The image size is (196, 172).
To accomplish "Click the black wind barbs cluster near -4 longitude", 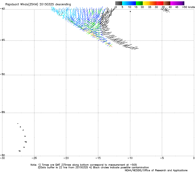I will point(166,10).
